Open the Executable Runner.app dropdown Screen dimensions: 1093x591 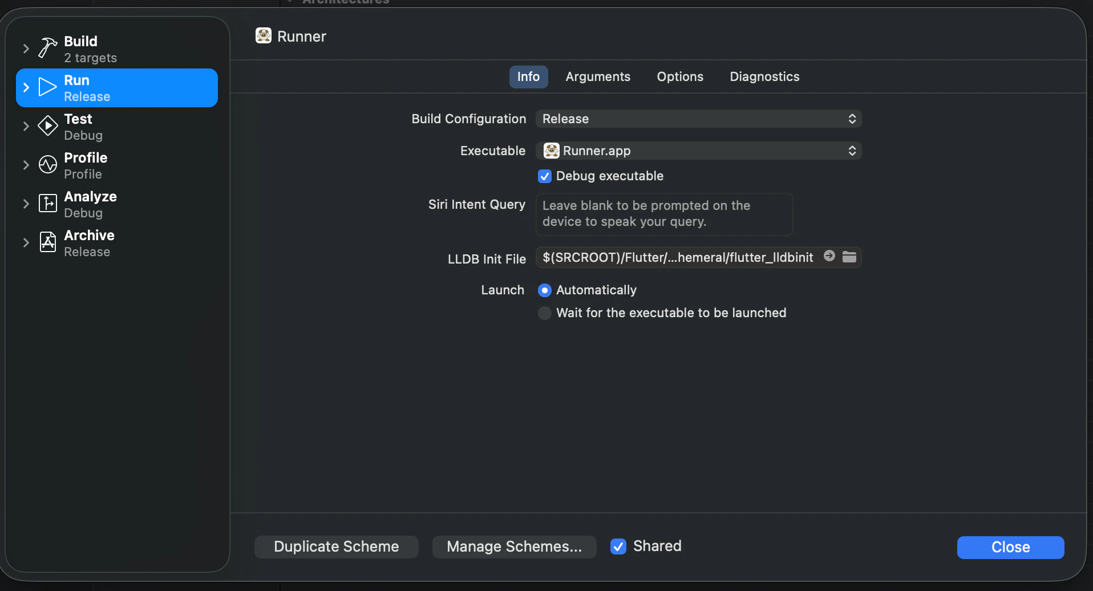tap(698, 151)
